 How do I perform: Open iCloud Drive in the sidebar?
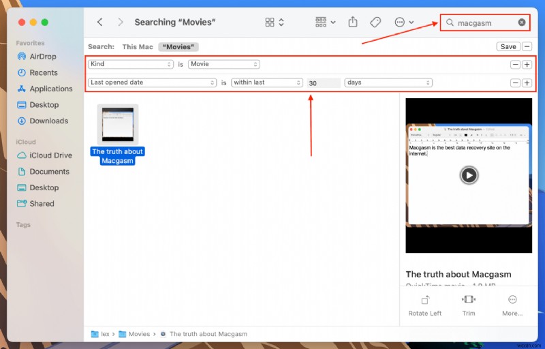[45, 155]
